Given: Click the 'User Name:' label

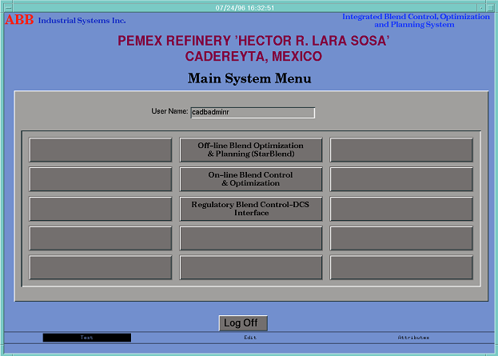Looking at the screenshot, I should pos(169,111).
